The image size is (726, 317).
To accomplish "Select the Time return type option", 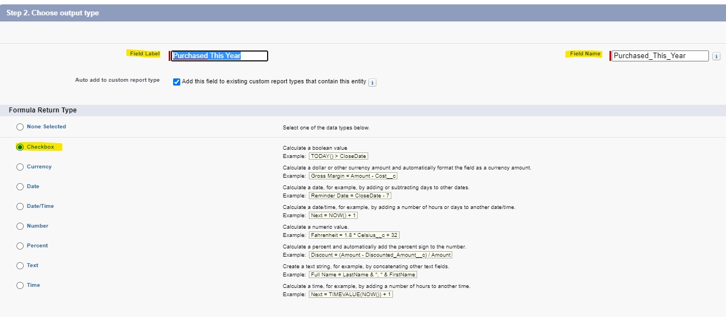I will click(x=20, y=285).
